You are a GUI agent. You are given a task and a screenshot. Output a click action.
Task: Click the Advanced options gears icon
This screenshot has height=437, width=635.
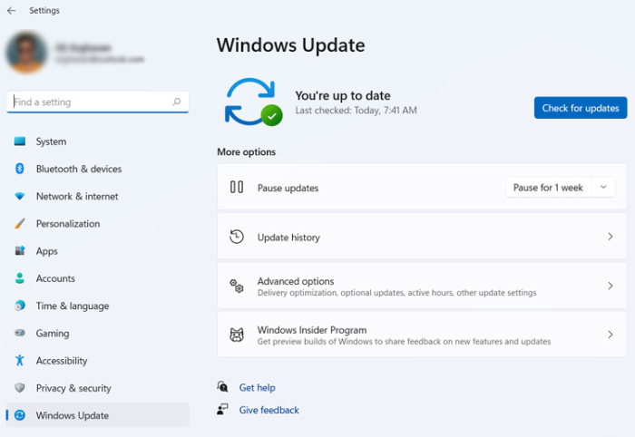coord(237,286)
